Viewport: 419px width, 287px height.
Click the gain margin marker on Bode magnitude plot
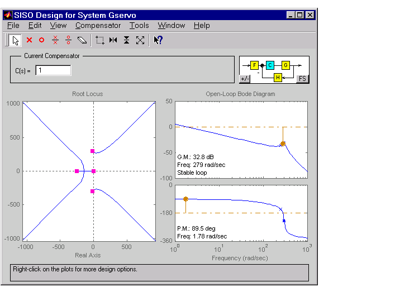283,143
